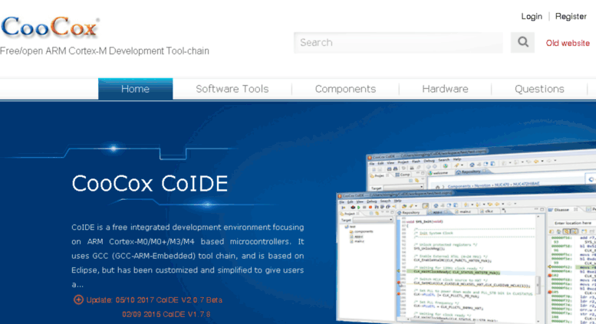Open the 02/09 2015 CoIDE V1.7.8 update
The width and height of the screenshot is (596, 324).
tap(166, 314)
